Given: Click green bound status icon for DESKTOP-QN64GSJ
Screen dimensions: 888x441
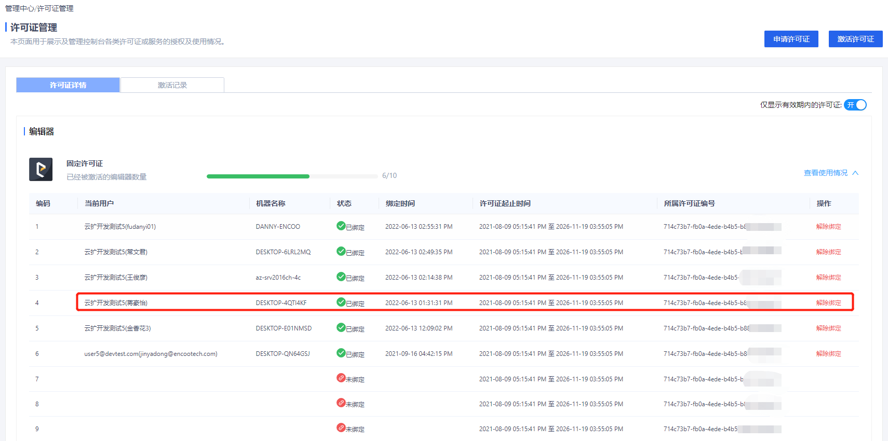Looking at the screenshot, I should (341, 353).
